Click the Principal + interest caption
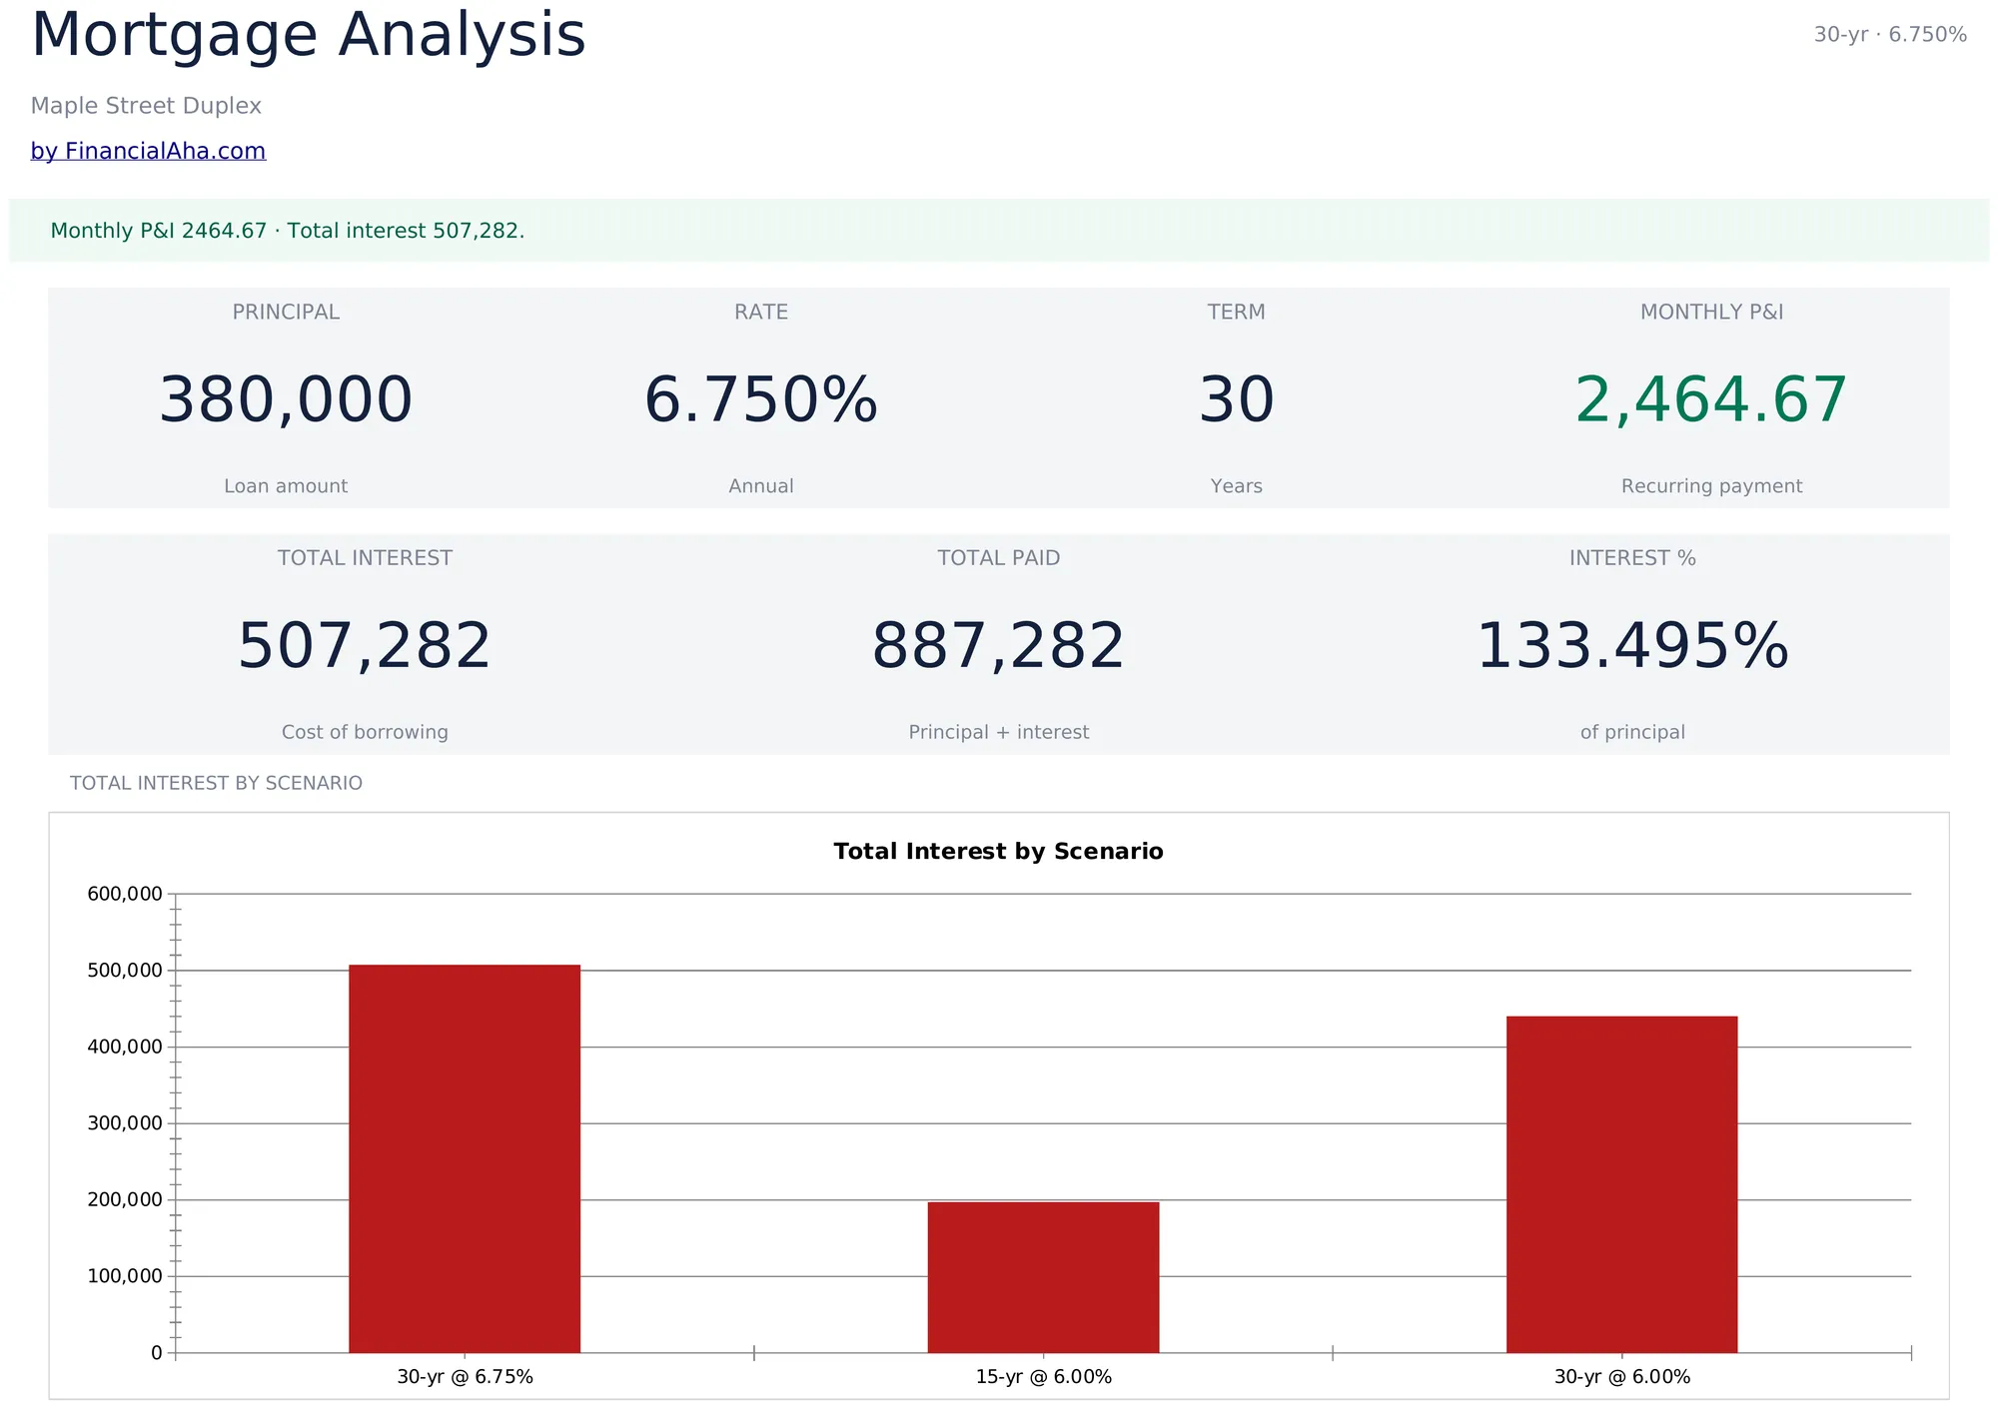This screenshot has height=1409, width=1998. tap(999, 732)
